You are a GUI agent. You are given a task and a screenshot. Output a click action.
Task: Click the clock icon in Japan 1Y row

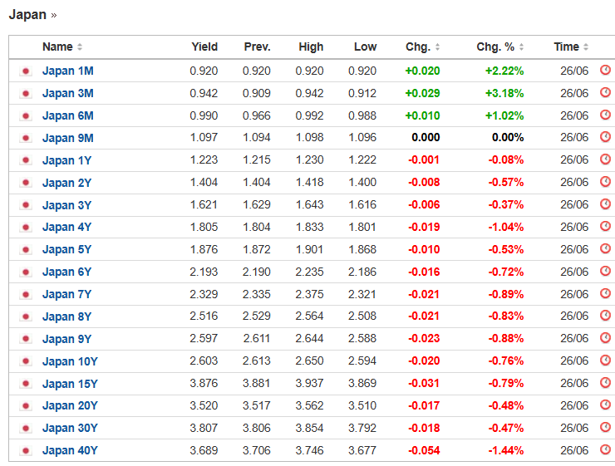click(x=605, y=159)
